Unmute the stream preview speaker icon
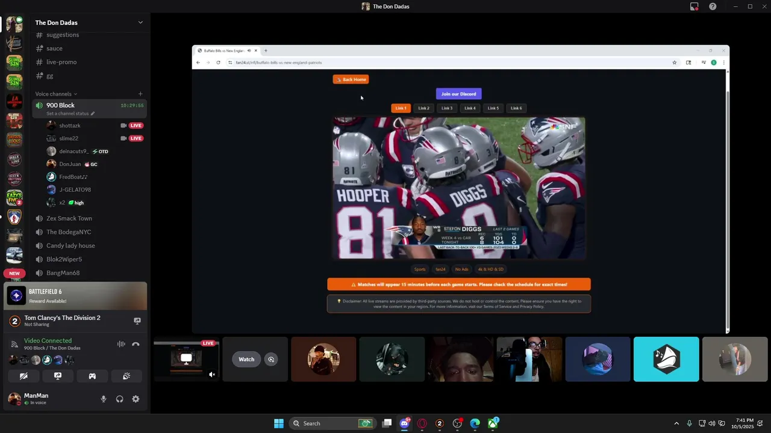 (x=212, y=375)
